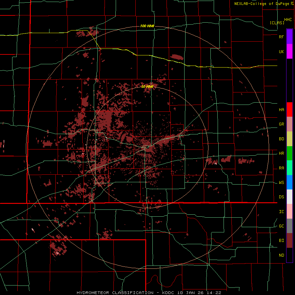Click the BI legend label

point(281,241)
